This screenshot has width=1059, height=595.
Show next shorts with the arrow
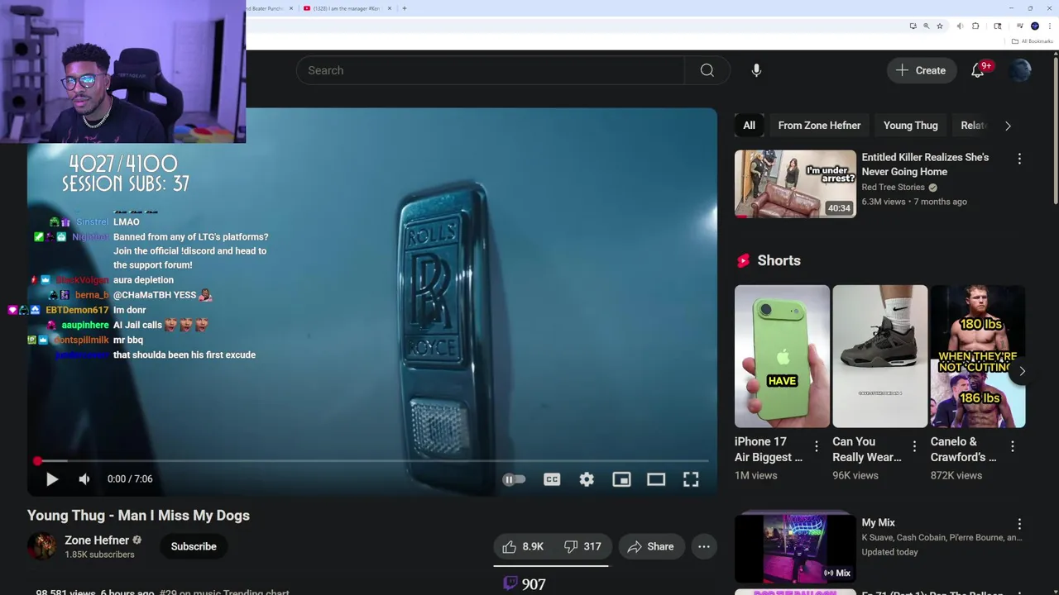click(x=1022, y=371)
